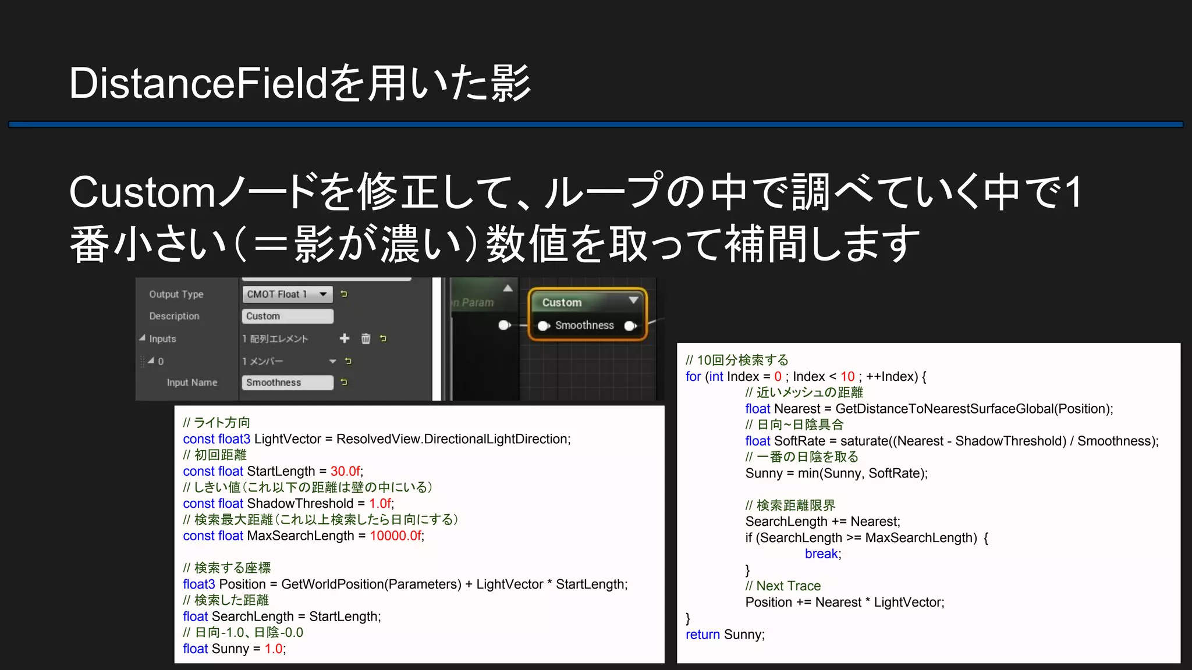Click the 1 配列エレメント count text
Screen dimensions: 1192x670
(275, 338)
